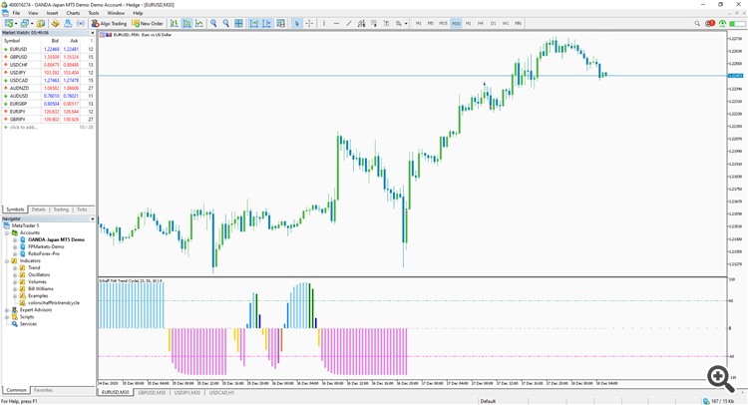
Task: Select the H1 timeframe
Action: [x=468, y=23]
